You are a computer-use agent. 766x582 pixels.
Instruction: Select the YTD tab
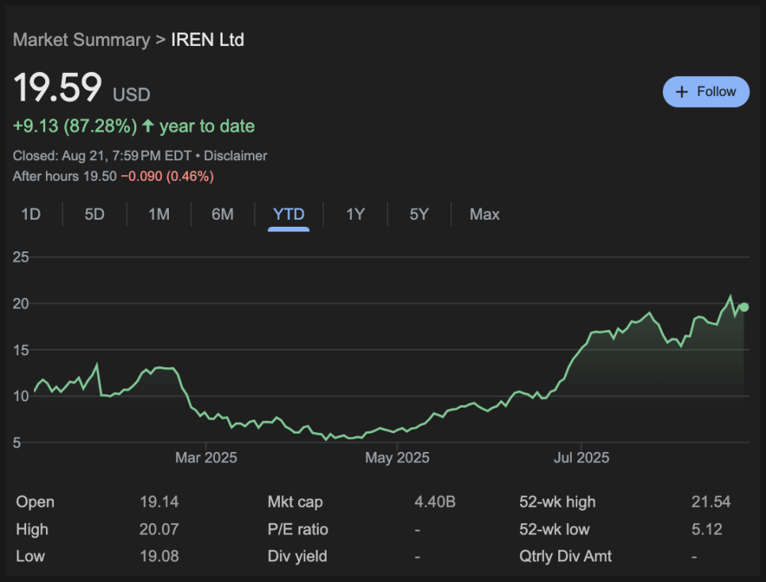(289, 214)
